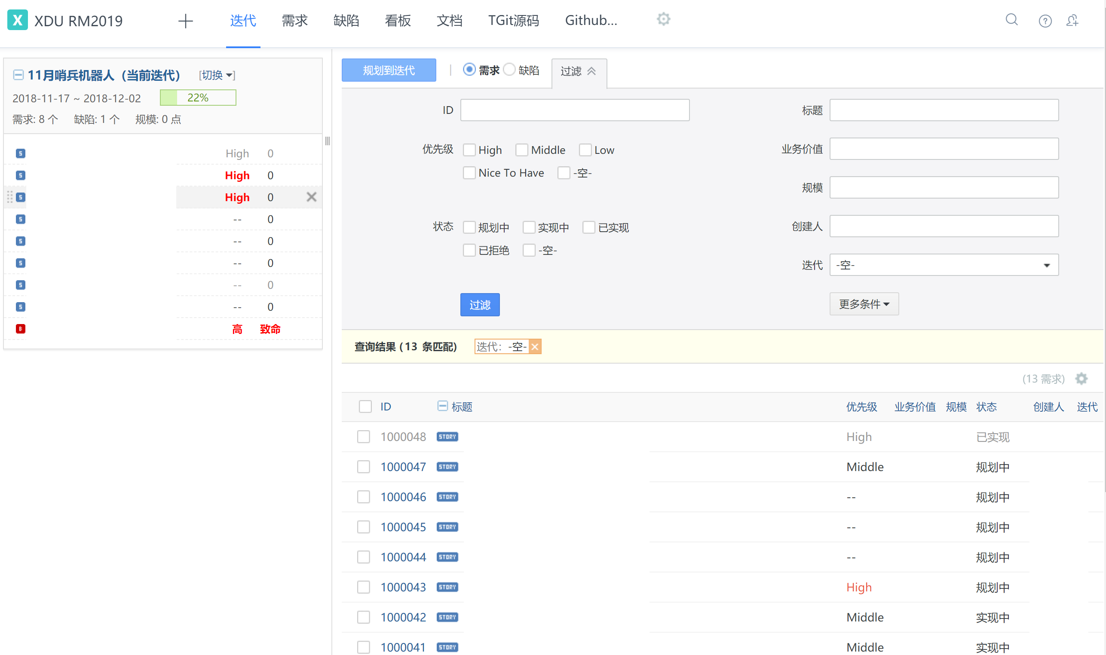The image size is (1106, 655).
Task: Sort by the 优先级 column header
Action: (x=861, y=407)
